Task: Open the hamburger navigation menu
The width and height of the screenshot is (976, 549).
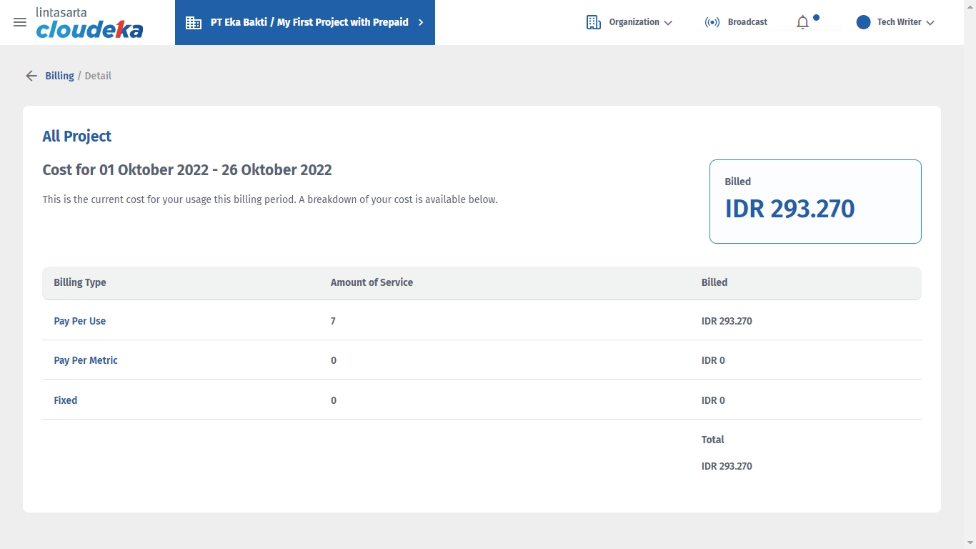Action: click(20, 22)
